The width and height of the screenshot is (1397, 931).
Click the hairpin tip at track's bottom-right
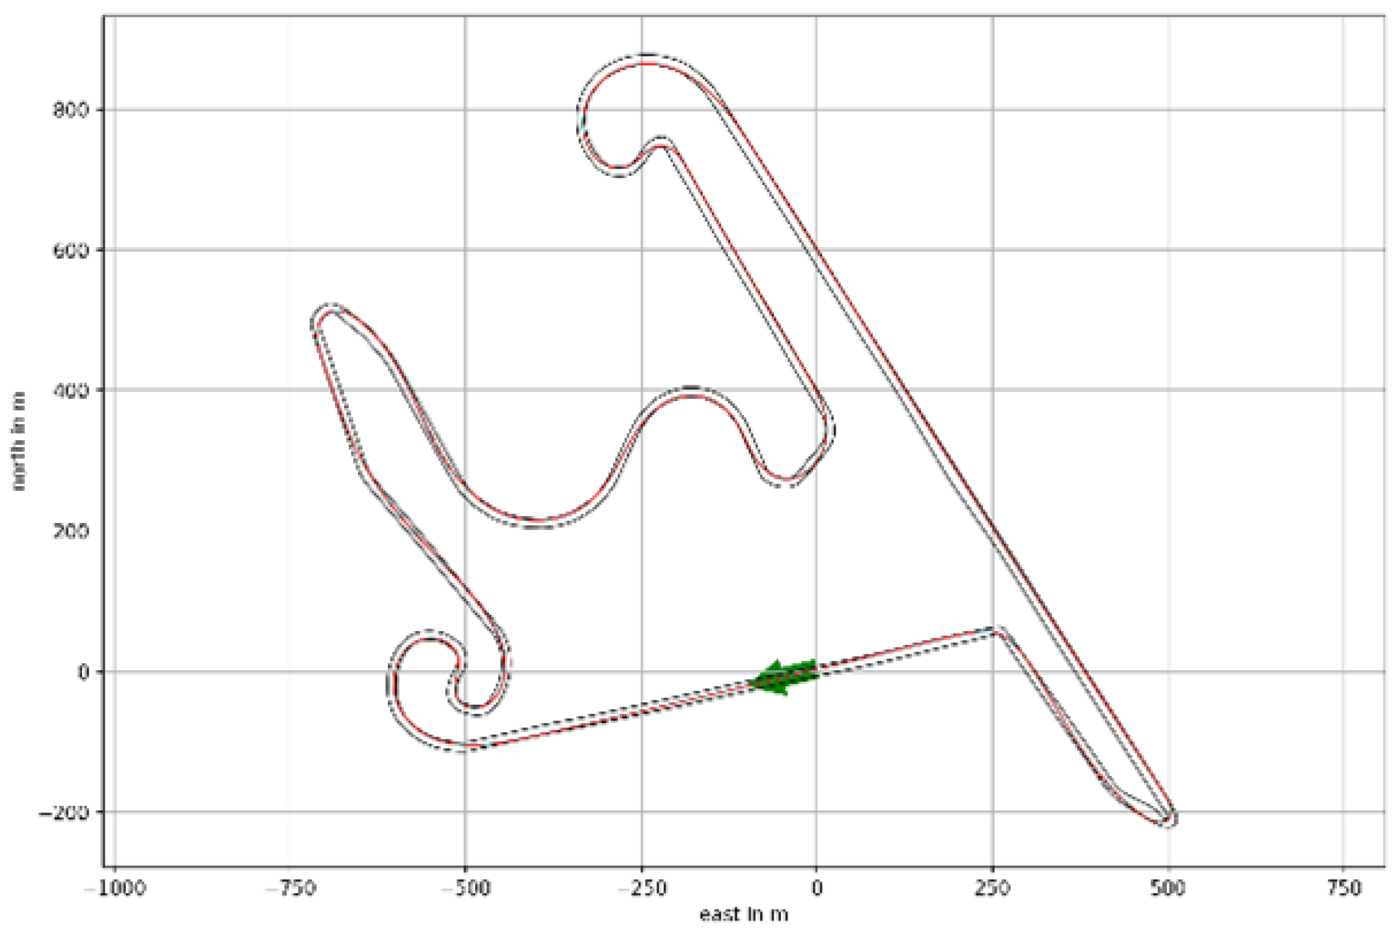tap(1170, 819)
